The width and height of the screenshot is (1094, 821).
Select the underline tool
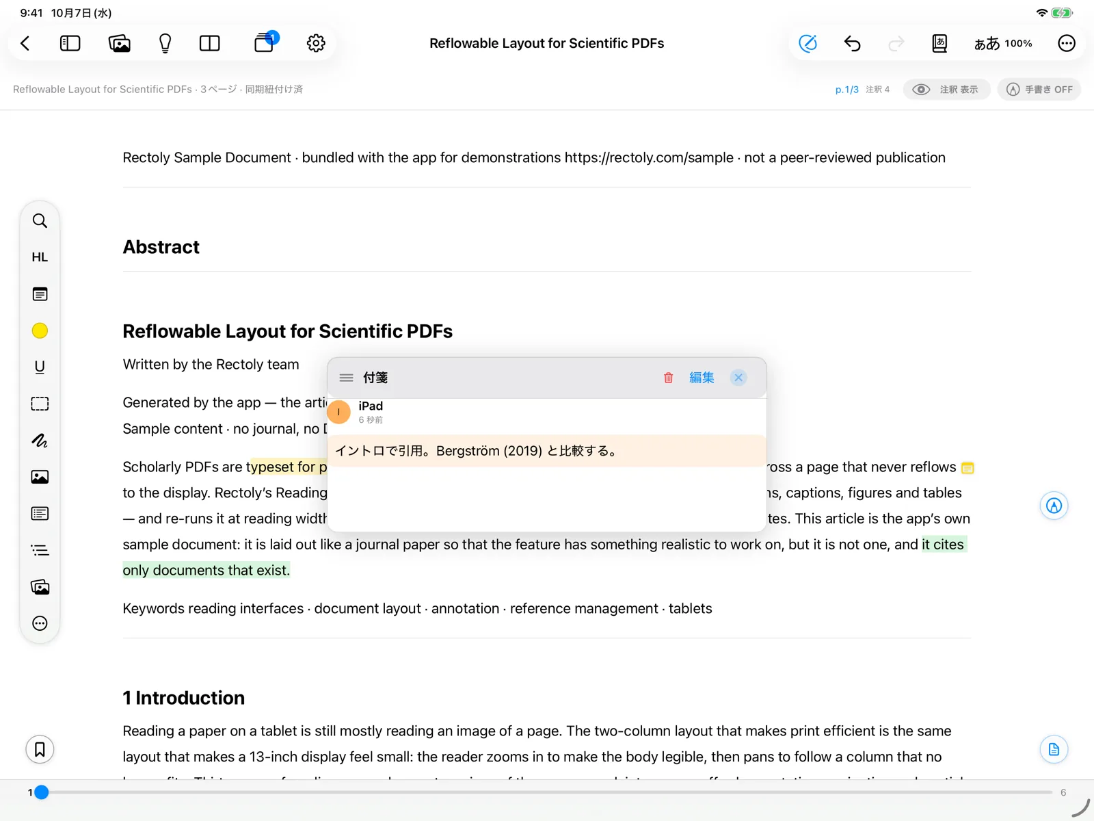(x=40, y=367)
